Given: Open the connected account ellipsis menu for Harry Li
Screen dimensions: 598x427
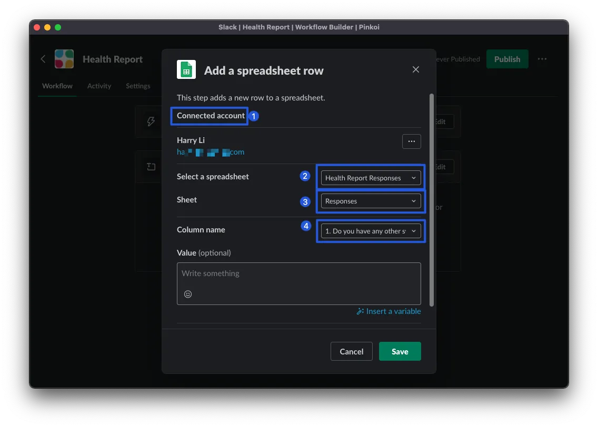Looking at the screenshot, I should 411,141.
